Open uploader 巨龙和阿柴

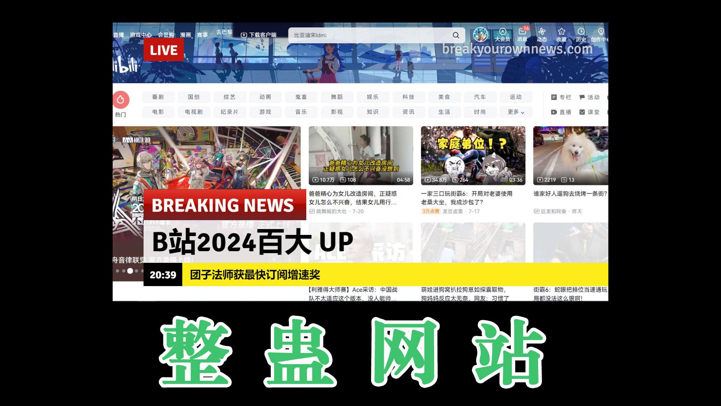[554, 212]
